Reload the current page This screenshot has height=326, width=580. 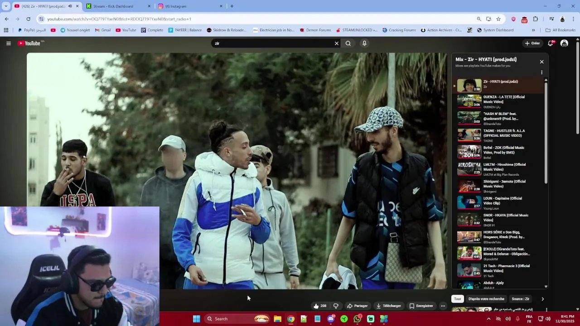[28, 19]
